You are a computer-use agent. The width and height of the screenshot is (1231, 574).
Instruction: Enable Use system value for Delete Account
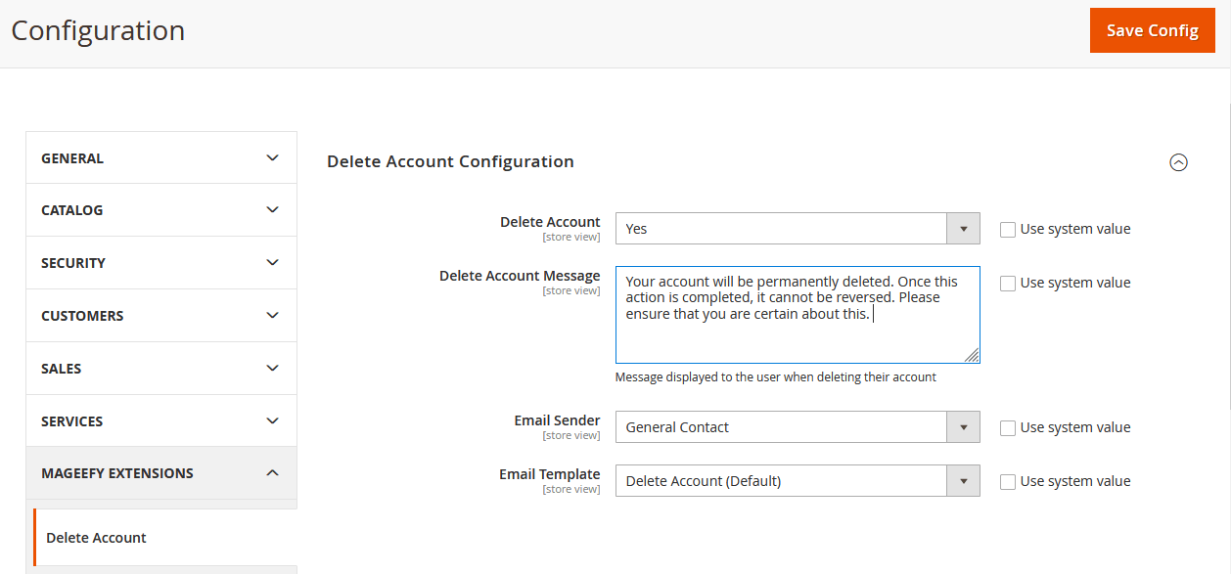point(1008,228)
